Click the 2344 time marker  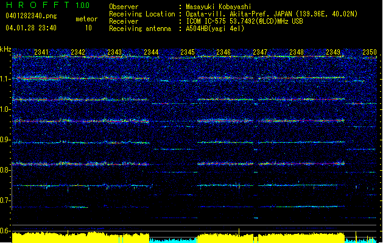[x=151, y=52]
